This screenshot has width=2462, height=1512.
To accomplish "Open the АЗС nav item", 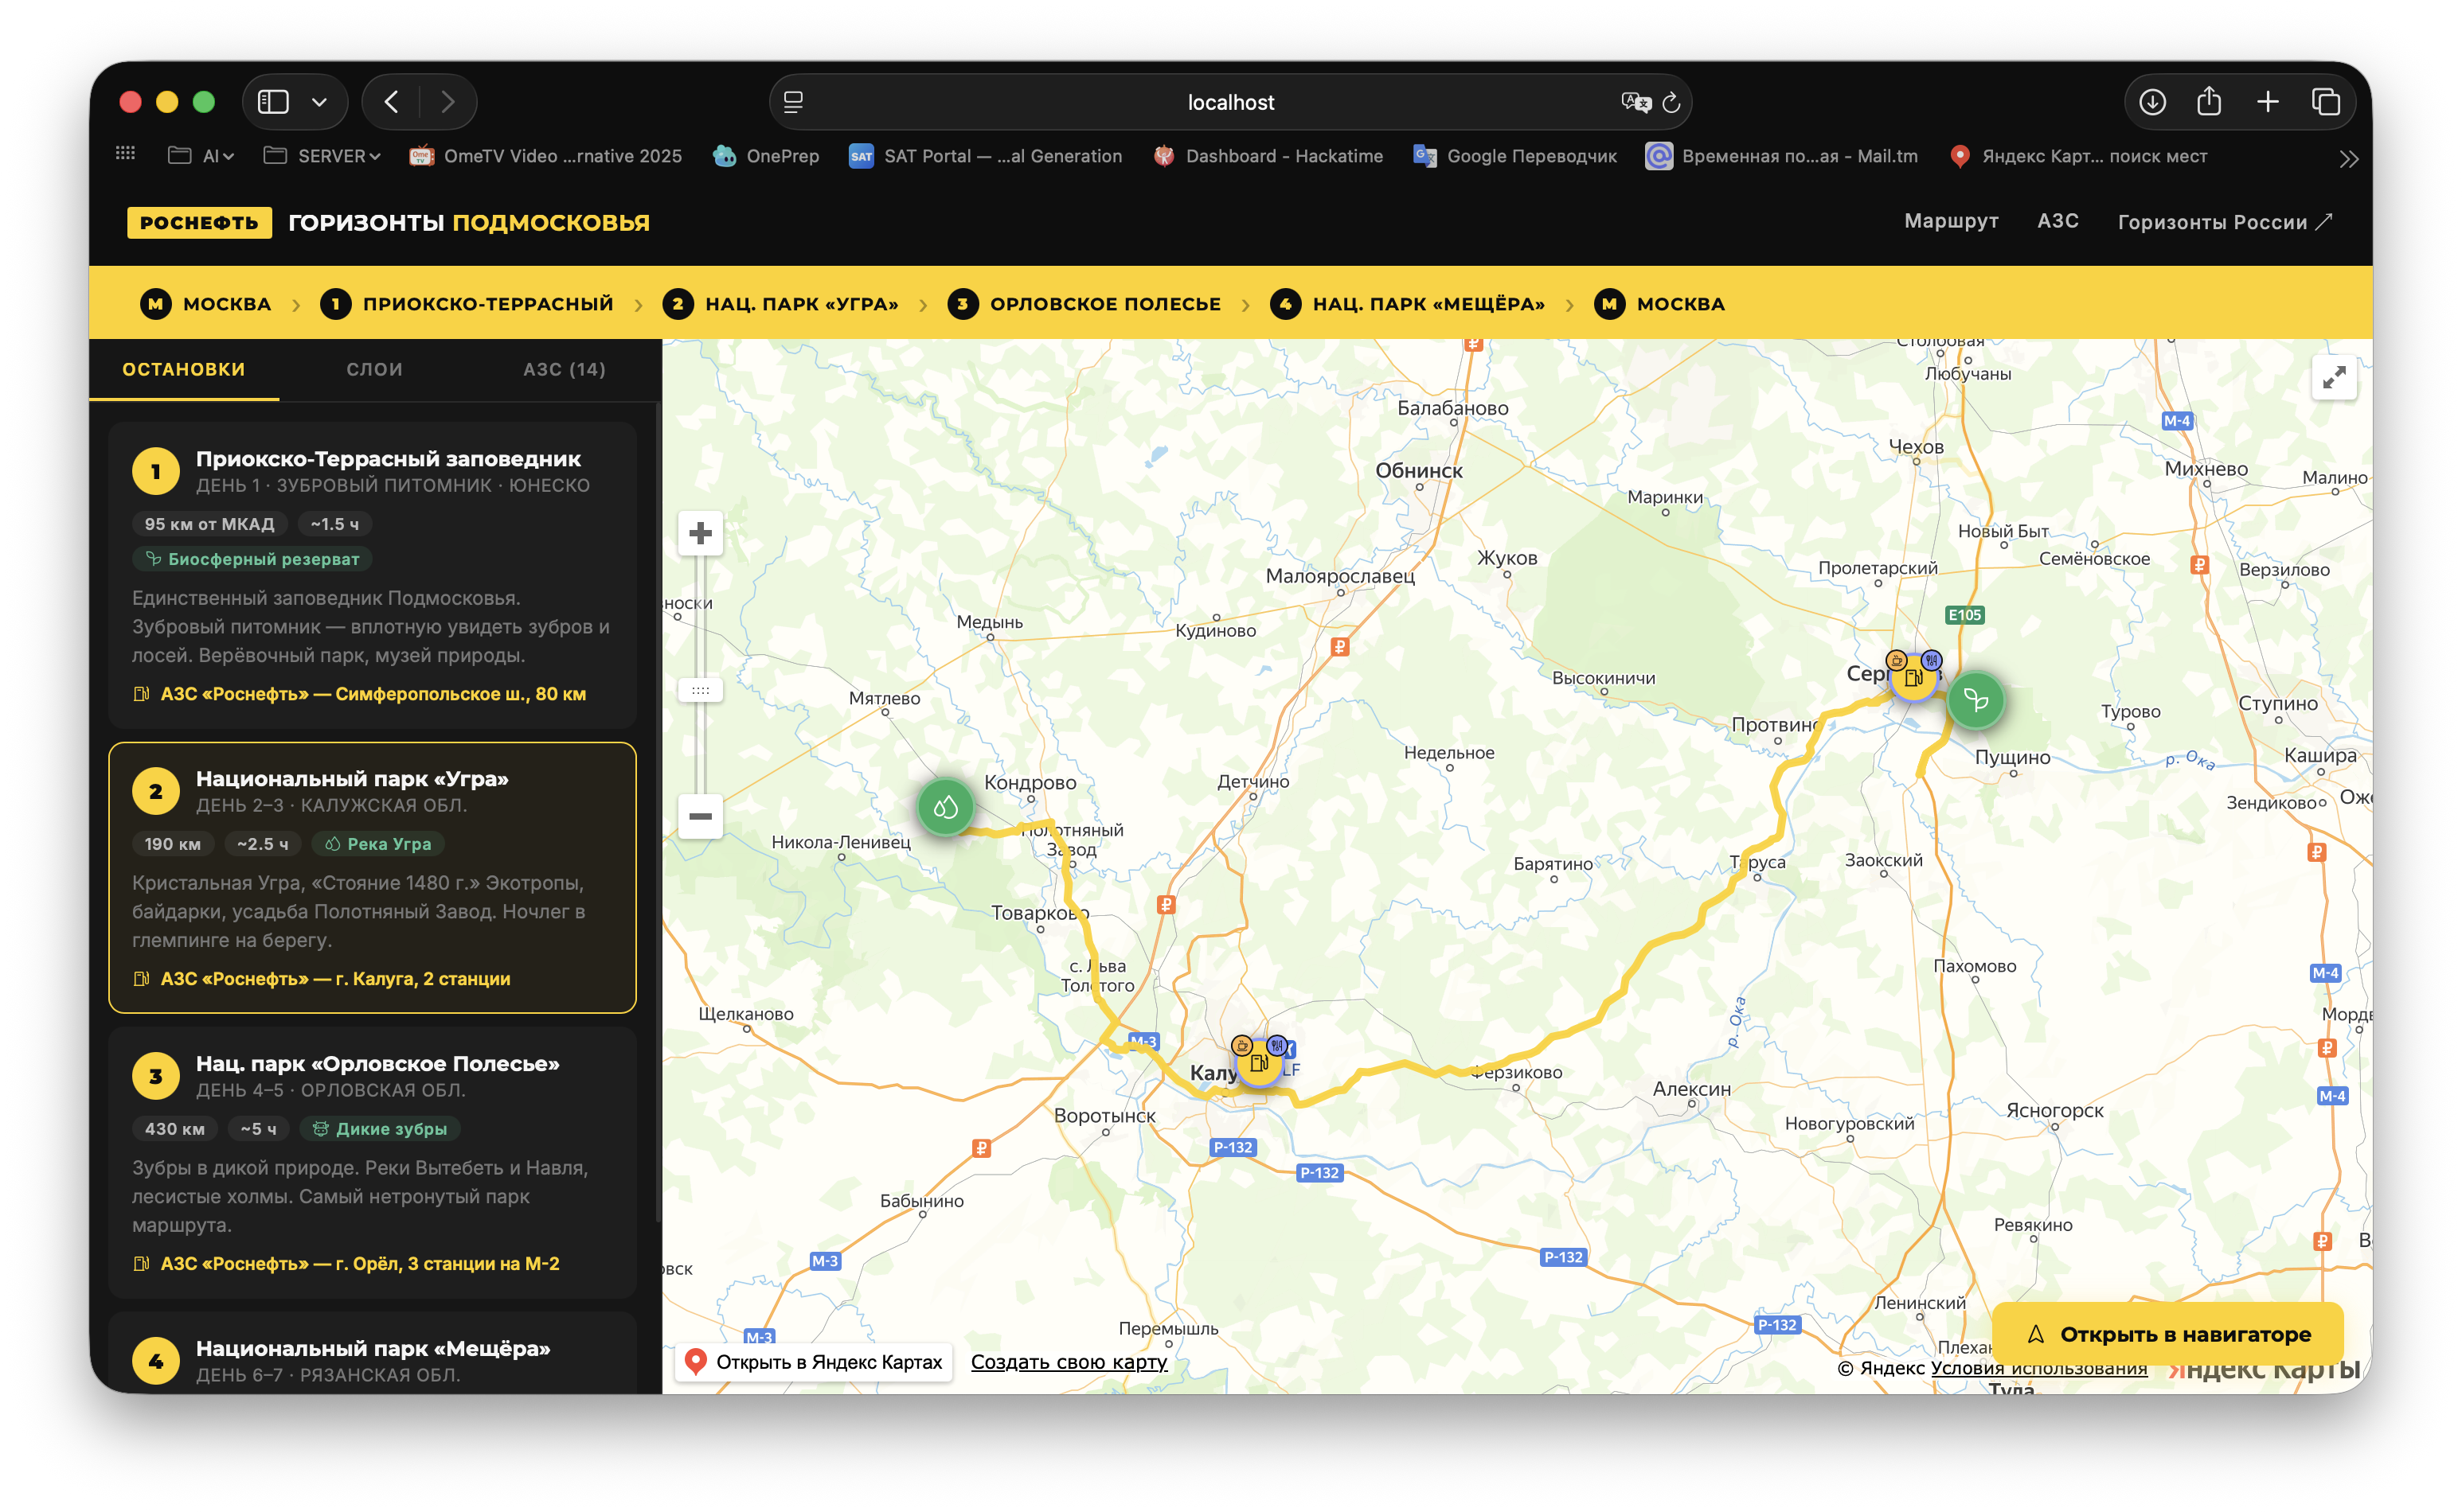I will [2058, 221].
